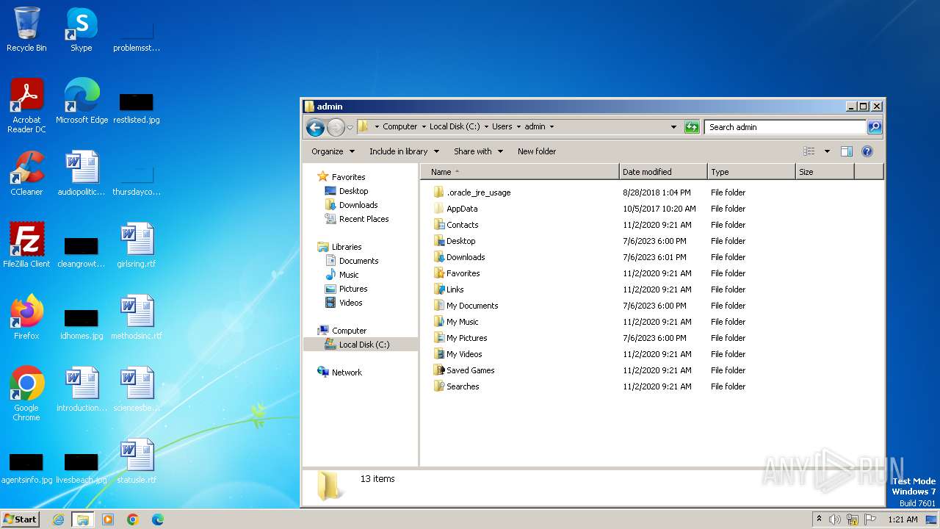Image resolution: width=940 pixels, height=529 pixels.
Task: Click Local Disk (C:) breadcrumb segment
Action: pyautogui.click(x=455, y=126)
